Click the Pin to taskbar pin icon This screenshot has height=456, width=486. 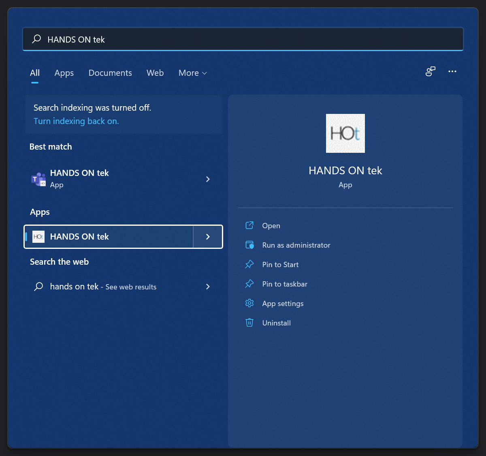pos(249,284)
